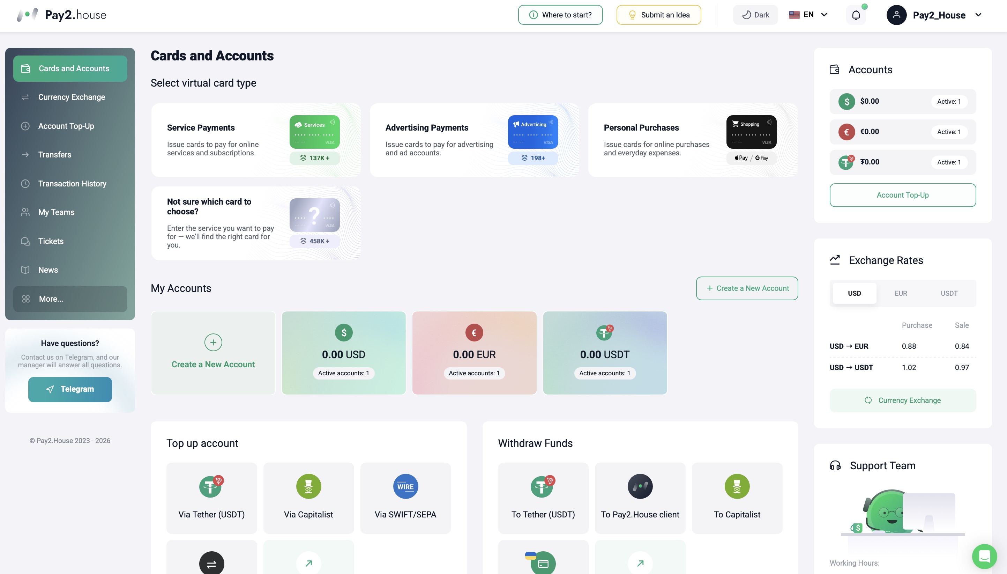
Task: Click the Via SWIFT/SEPA wire icon
Action: coord(405,486)
